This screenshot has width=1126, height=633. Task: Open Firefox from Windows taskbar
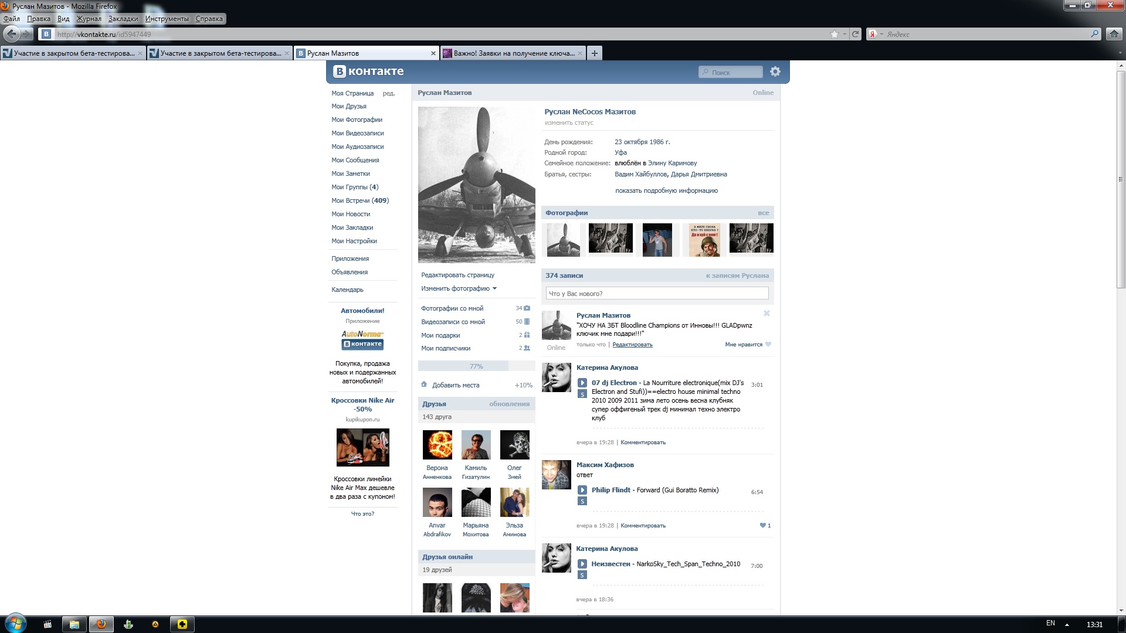(101, 624)
